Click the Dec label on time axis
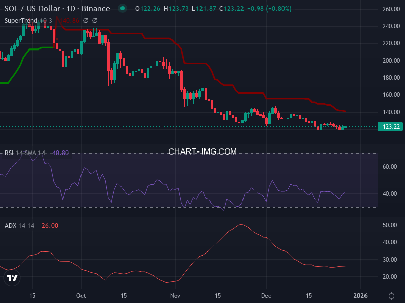The height and width of the screenshot is (303, 405). click(x=266, y=295)
